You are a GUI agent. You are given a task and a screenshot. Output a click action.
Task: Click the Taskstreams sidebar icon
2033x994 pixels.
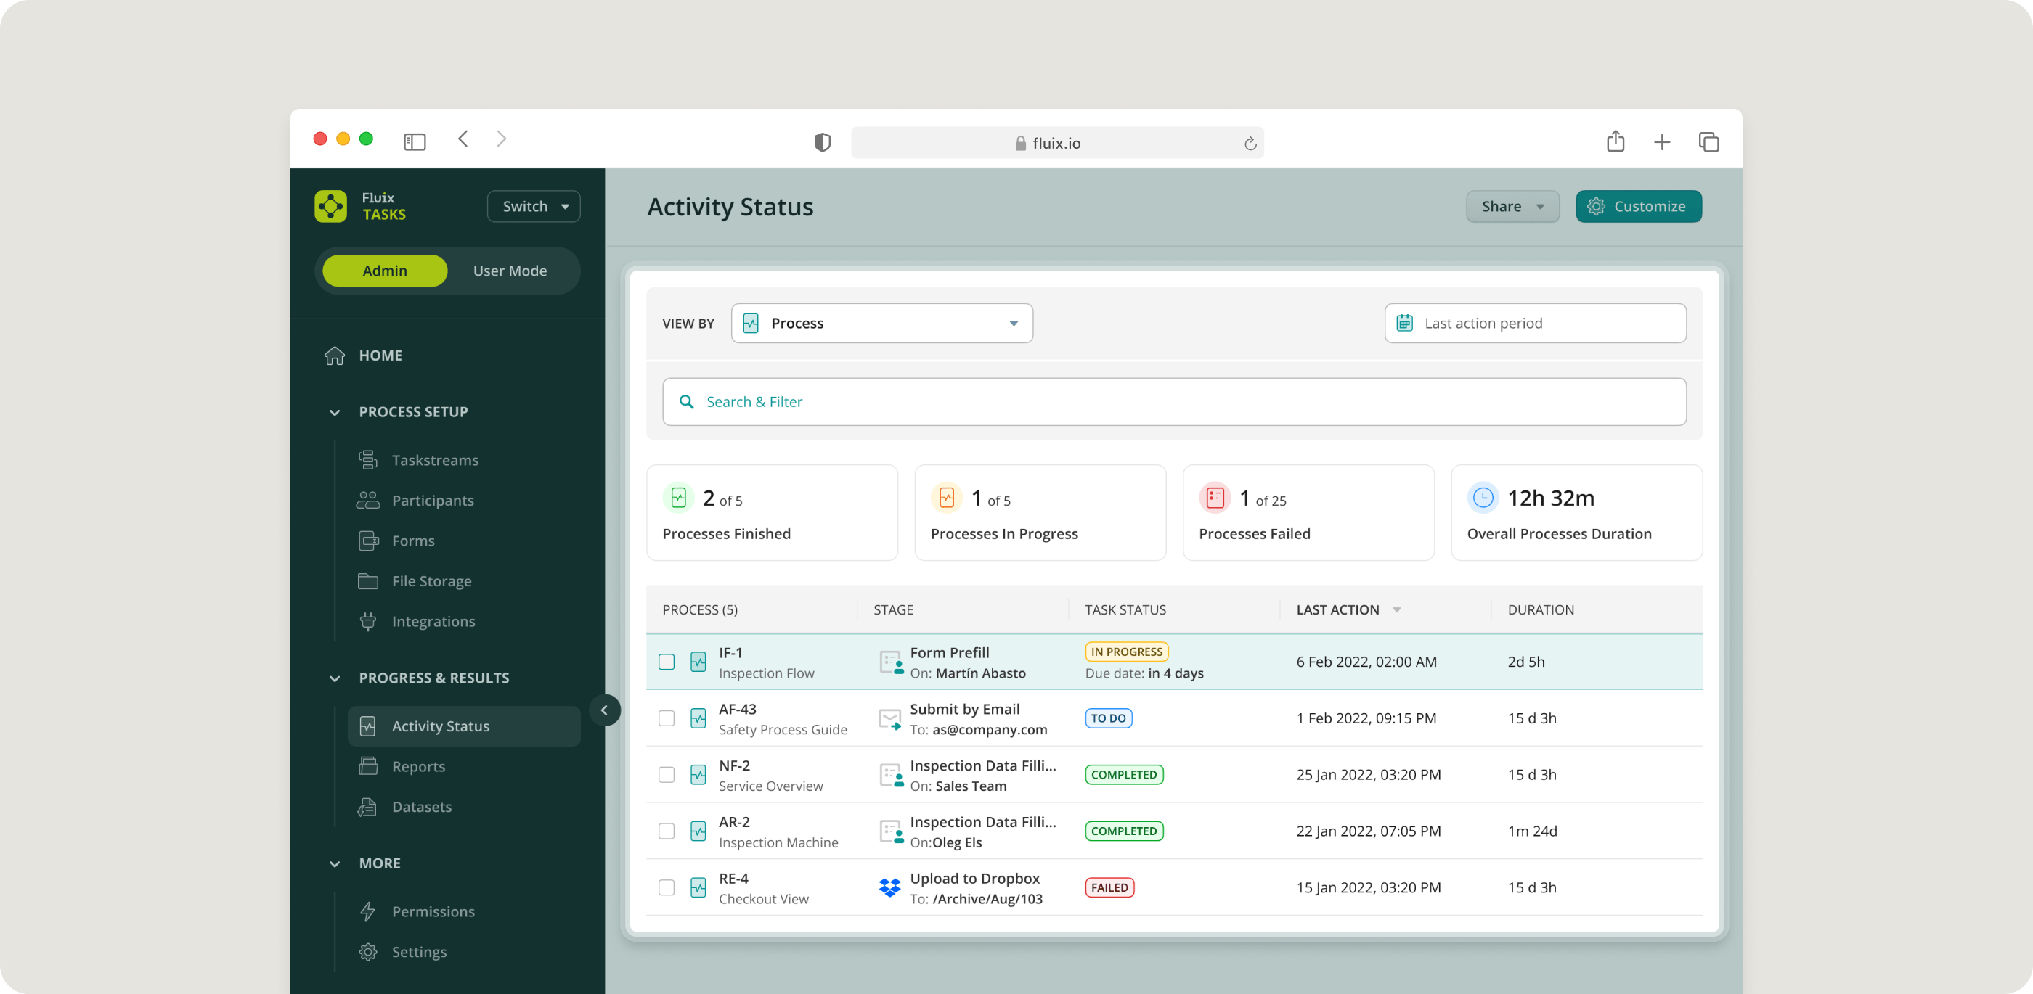pos(368,460)
